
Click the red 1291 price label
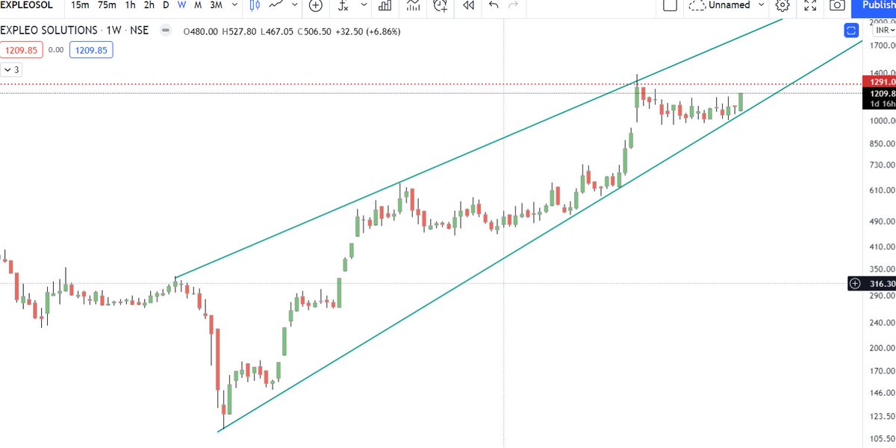[x=878, y=81]
